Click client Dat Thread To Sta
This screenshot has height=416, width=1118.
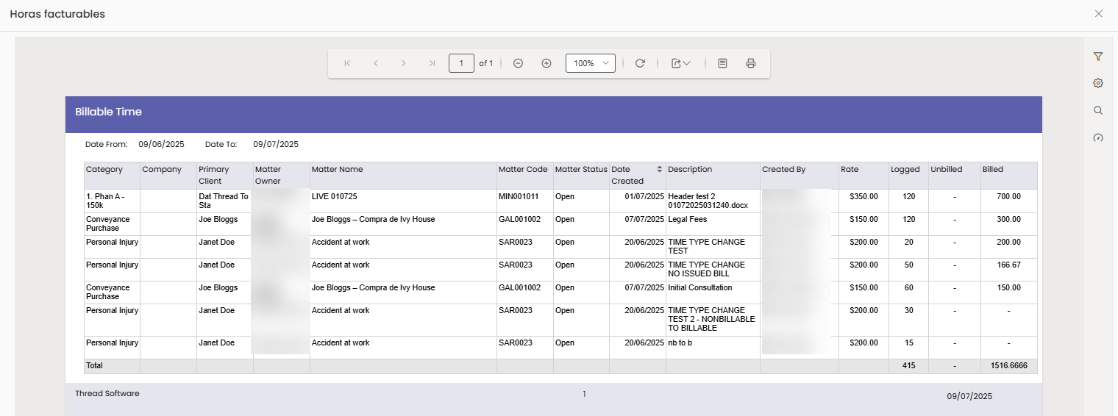pos(224,201)
